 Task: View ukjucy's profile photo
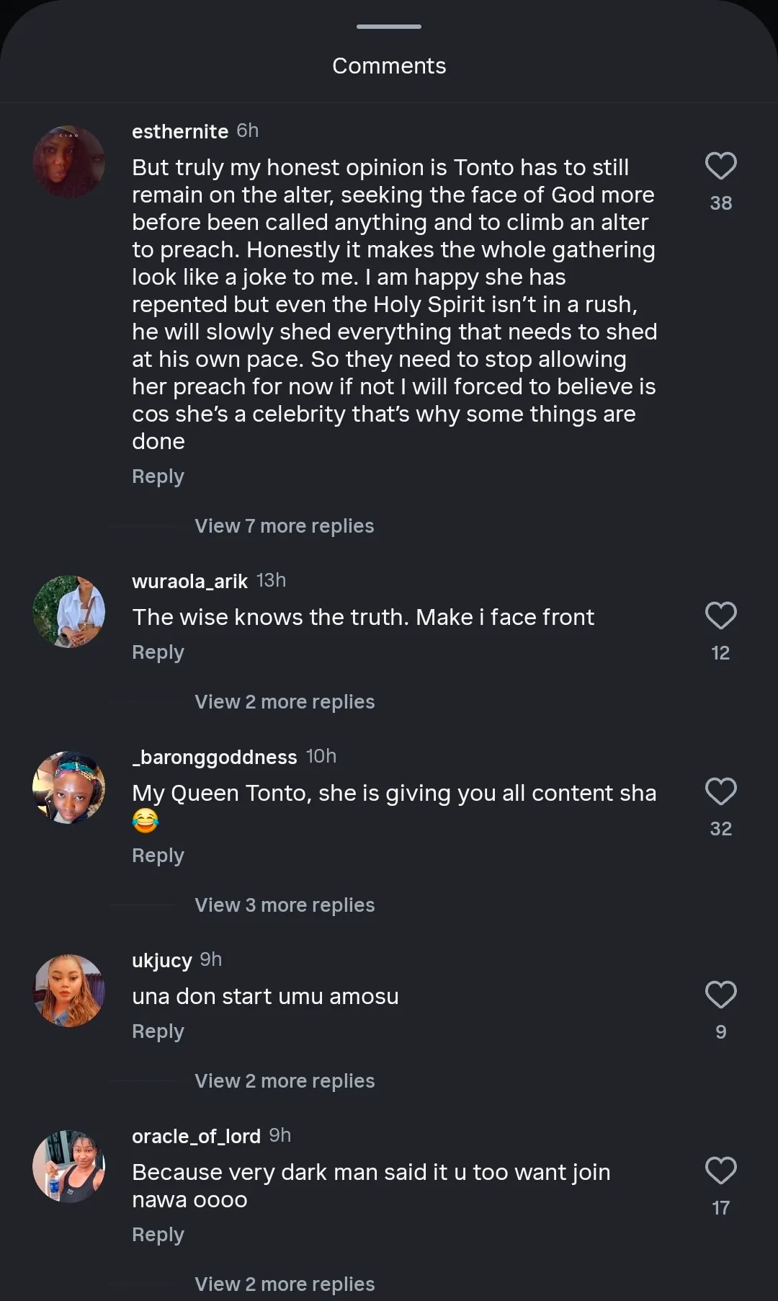coord(69,991)
